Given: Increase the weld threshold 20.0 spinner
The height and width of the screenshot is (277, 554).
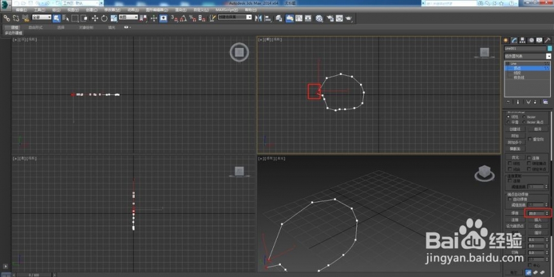Looking at the screenshot, I should [x=547, y=212].
